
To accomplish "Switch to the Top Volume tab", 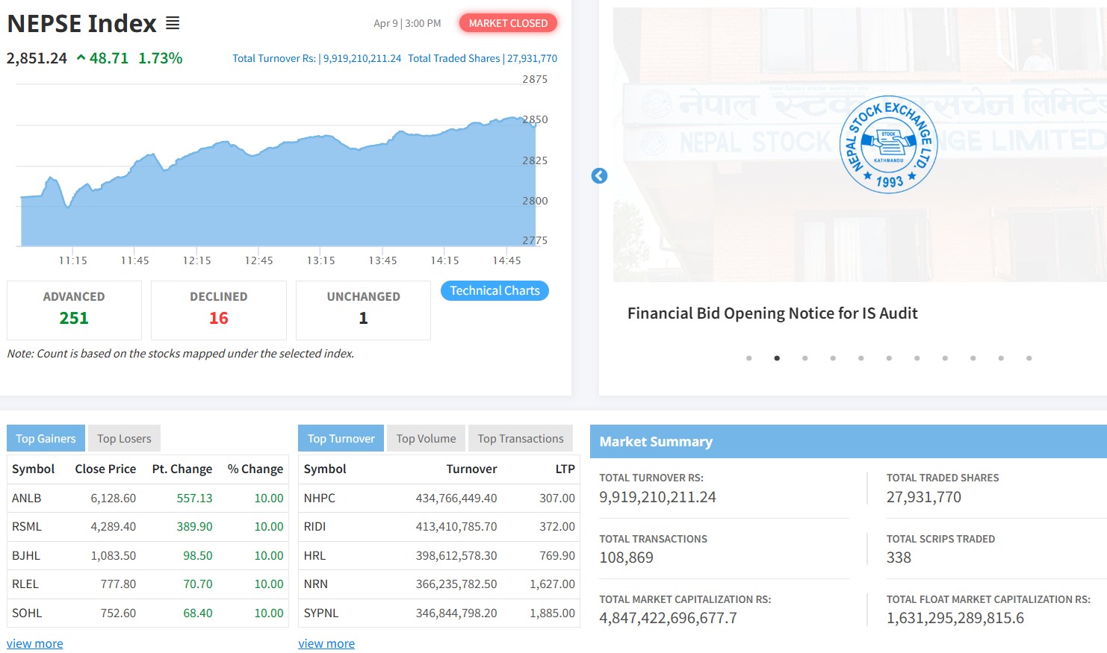I will coord(426,439).
